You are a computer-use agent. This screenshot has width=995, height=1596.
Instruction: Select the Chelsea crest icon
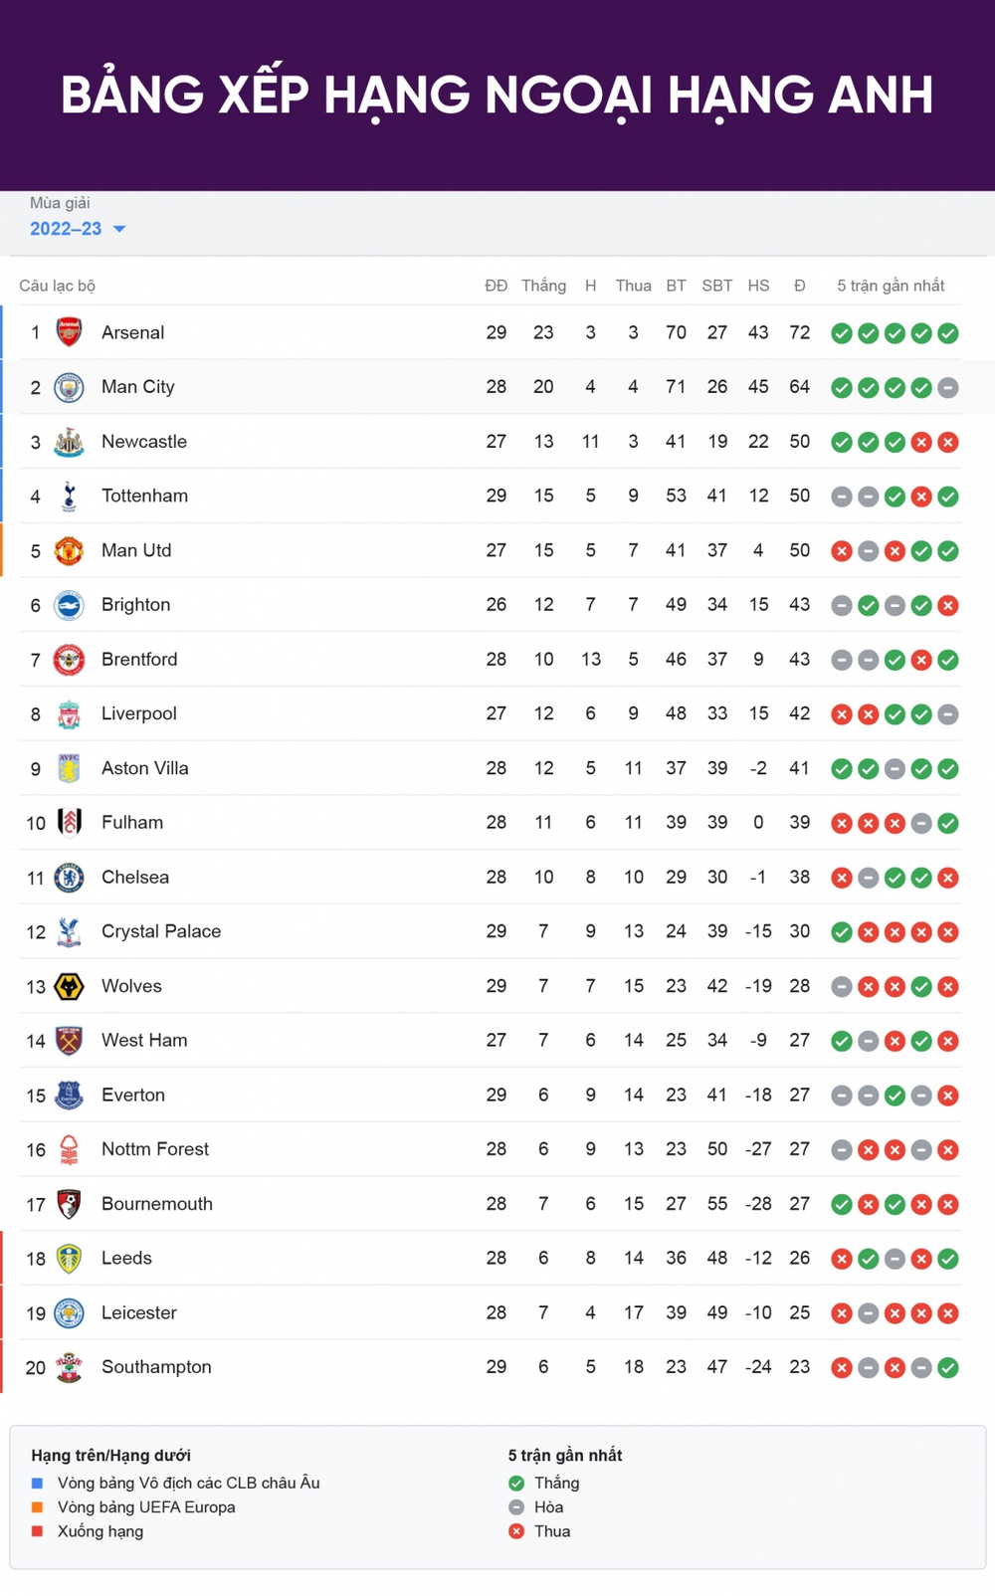point(69,877)
